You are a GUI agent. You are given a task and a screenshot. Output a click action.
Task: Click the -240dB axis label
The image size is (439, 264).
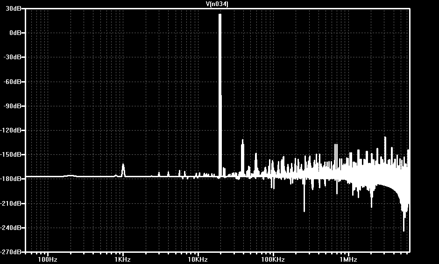(11, 228)
